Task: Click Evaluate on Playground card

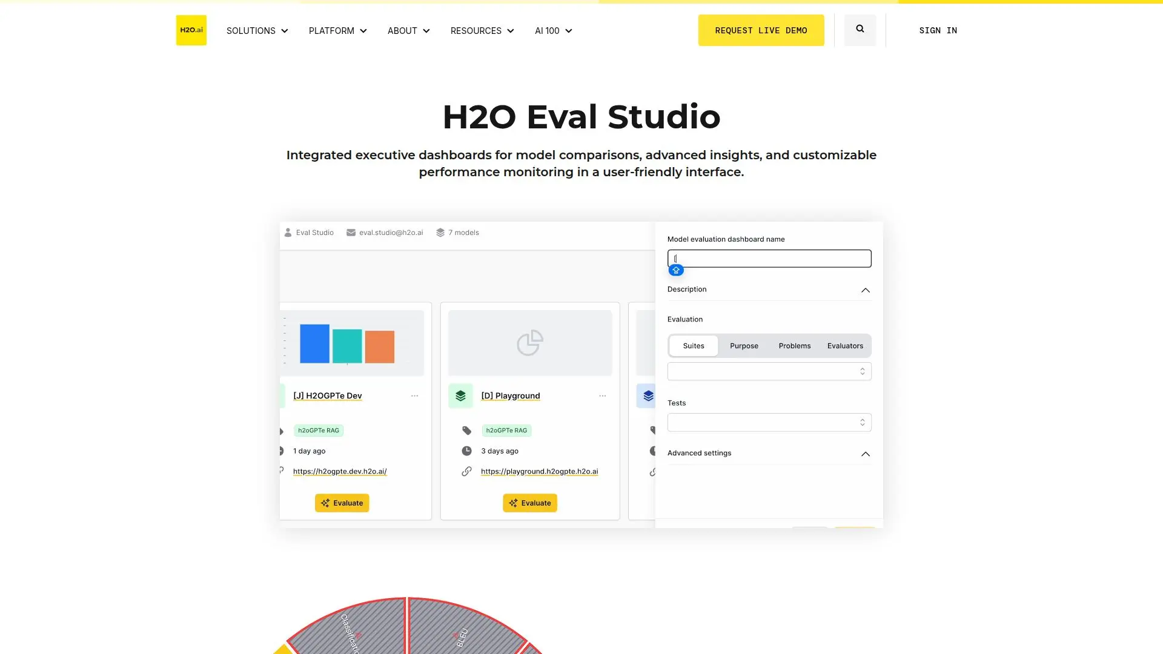Action: 530,503
